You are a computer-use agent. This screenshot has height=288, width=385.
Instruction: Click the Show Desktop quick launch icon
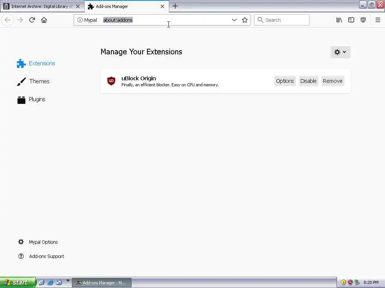tap(41, 283)
